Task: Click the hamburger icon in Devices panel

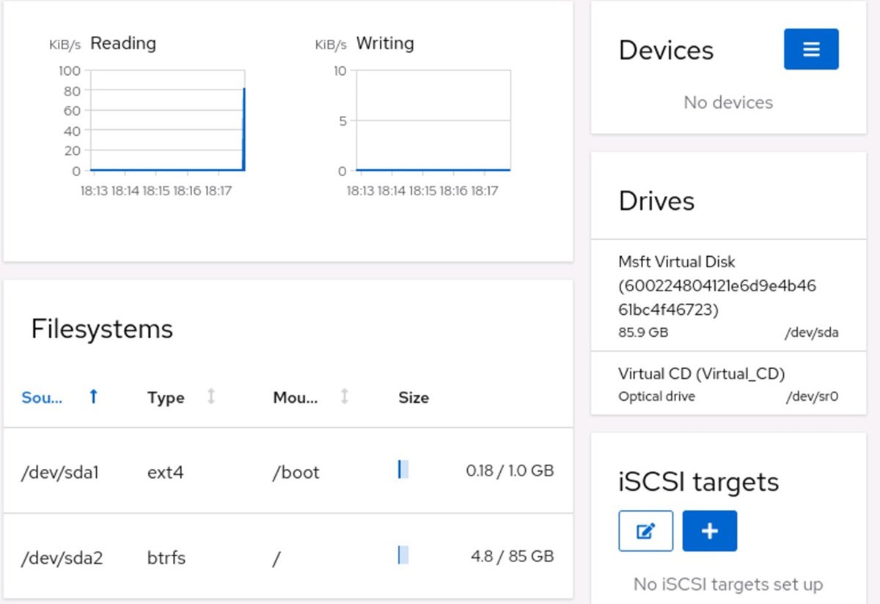Action: [x=811, y=48]
